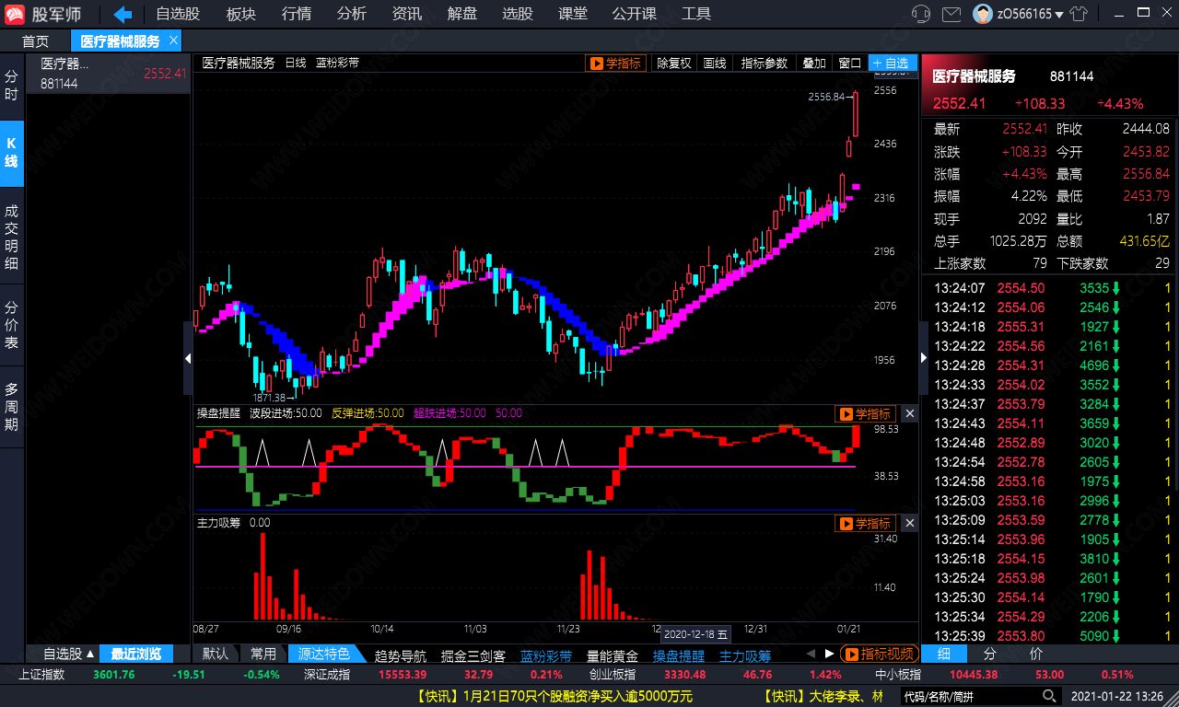Viewport: 1179px width, 707px height.
Task: Toggle the 蓝粉彩带 indicator at bottom
Action: click(x=546, y=656)
